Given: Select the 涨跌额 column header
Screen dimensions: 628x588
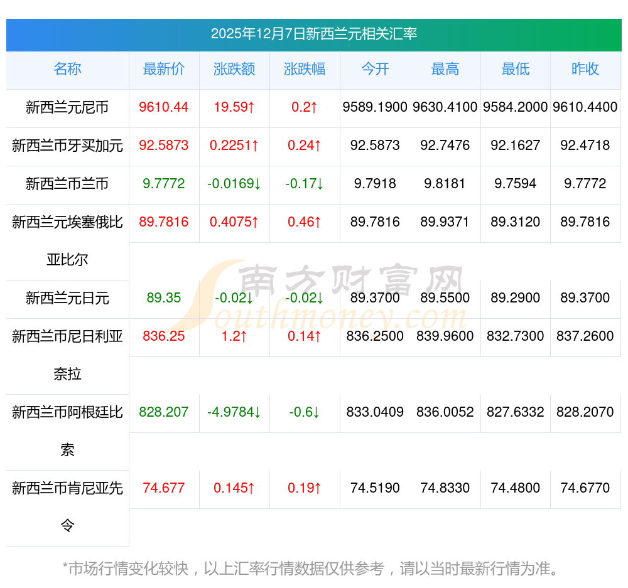Looking at the screenshot, I should (234, 70).
